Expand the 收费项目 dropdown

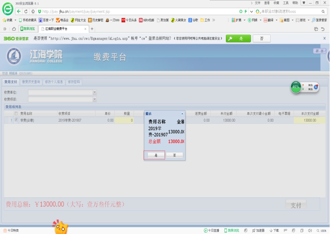(94, 99)
